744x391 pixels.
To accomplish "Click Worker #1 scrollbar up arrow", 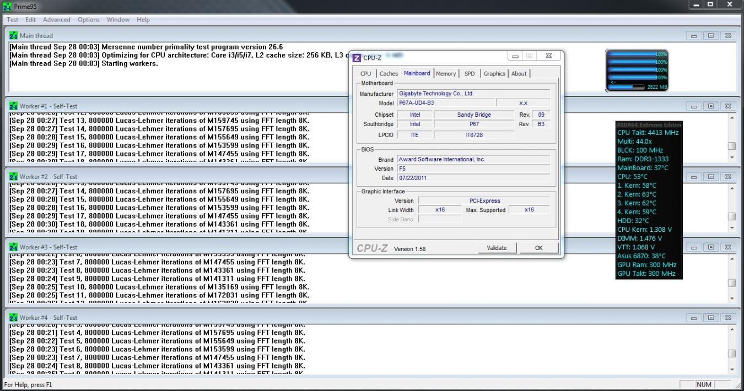I will point(731,118).
